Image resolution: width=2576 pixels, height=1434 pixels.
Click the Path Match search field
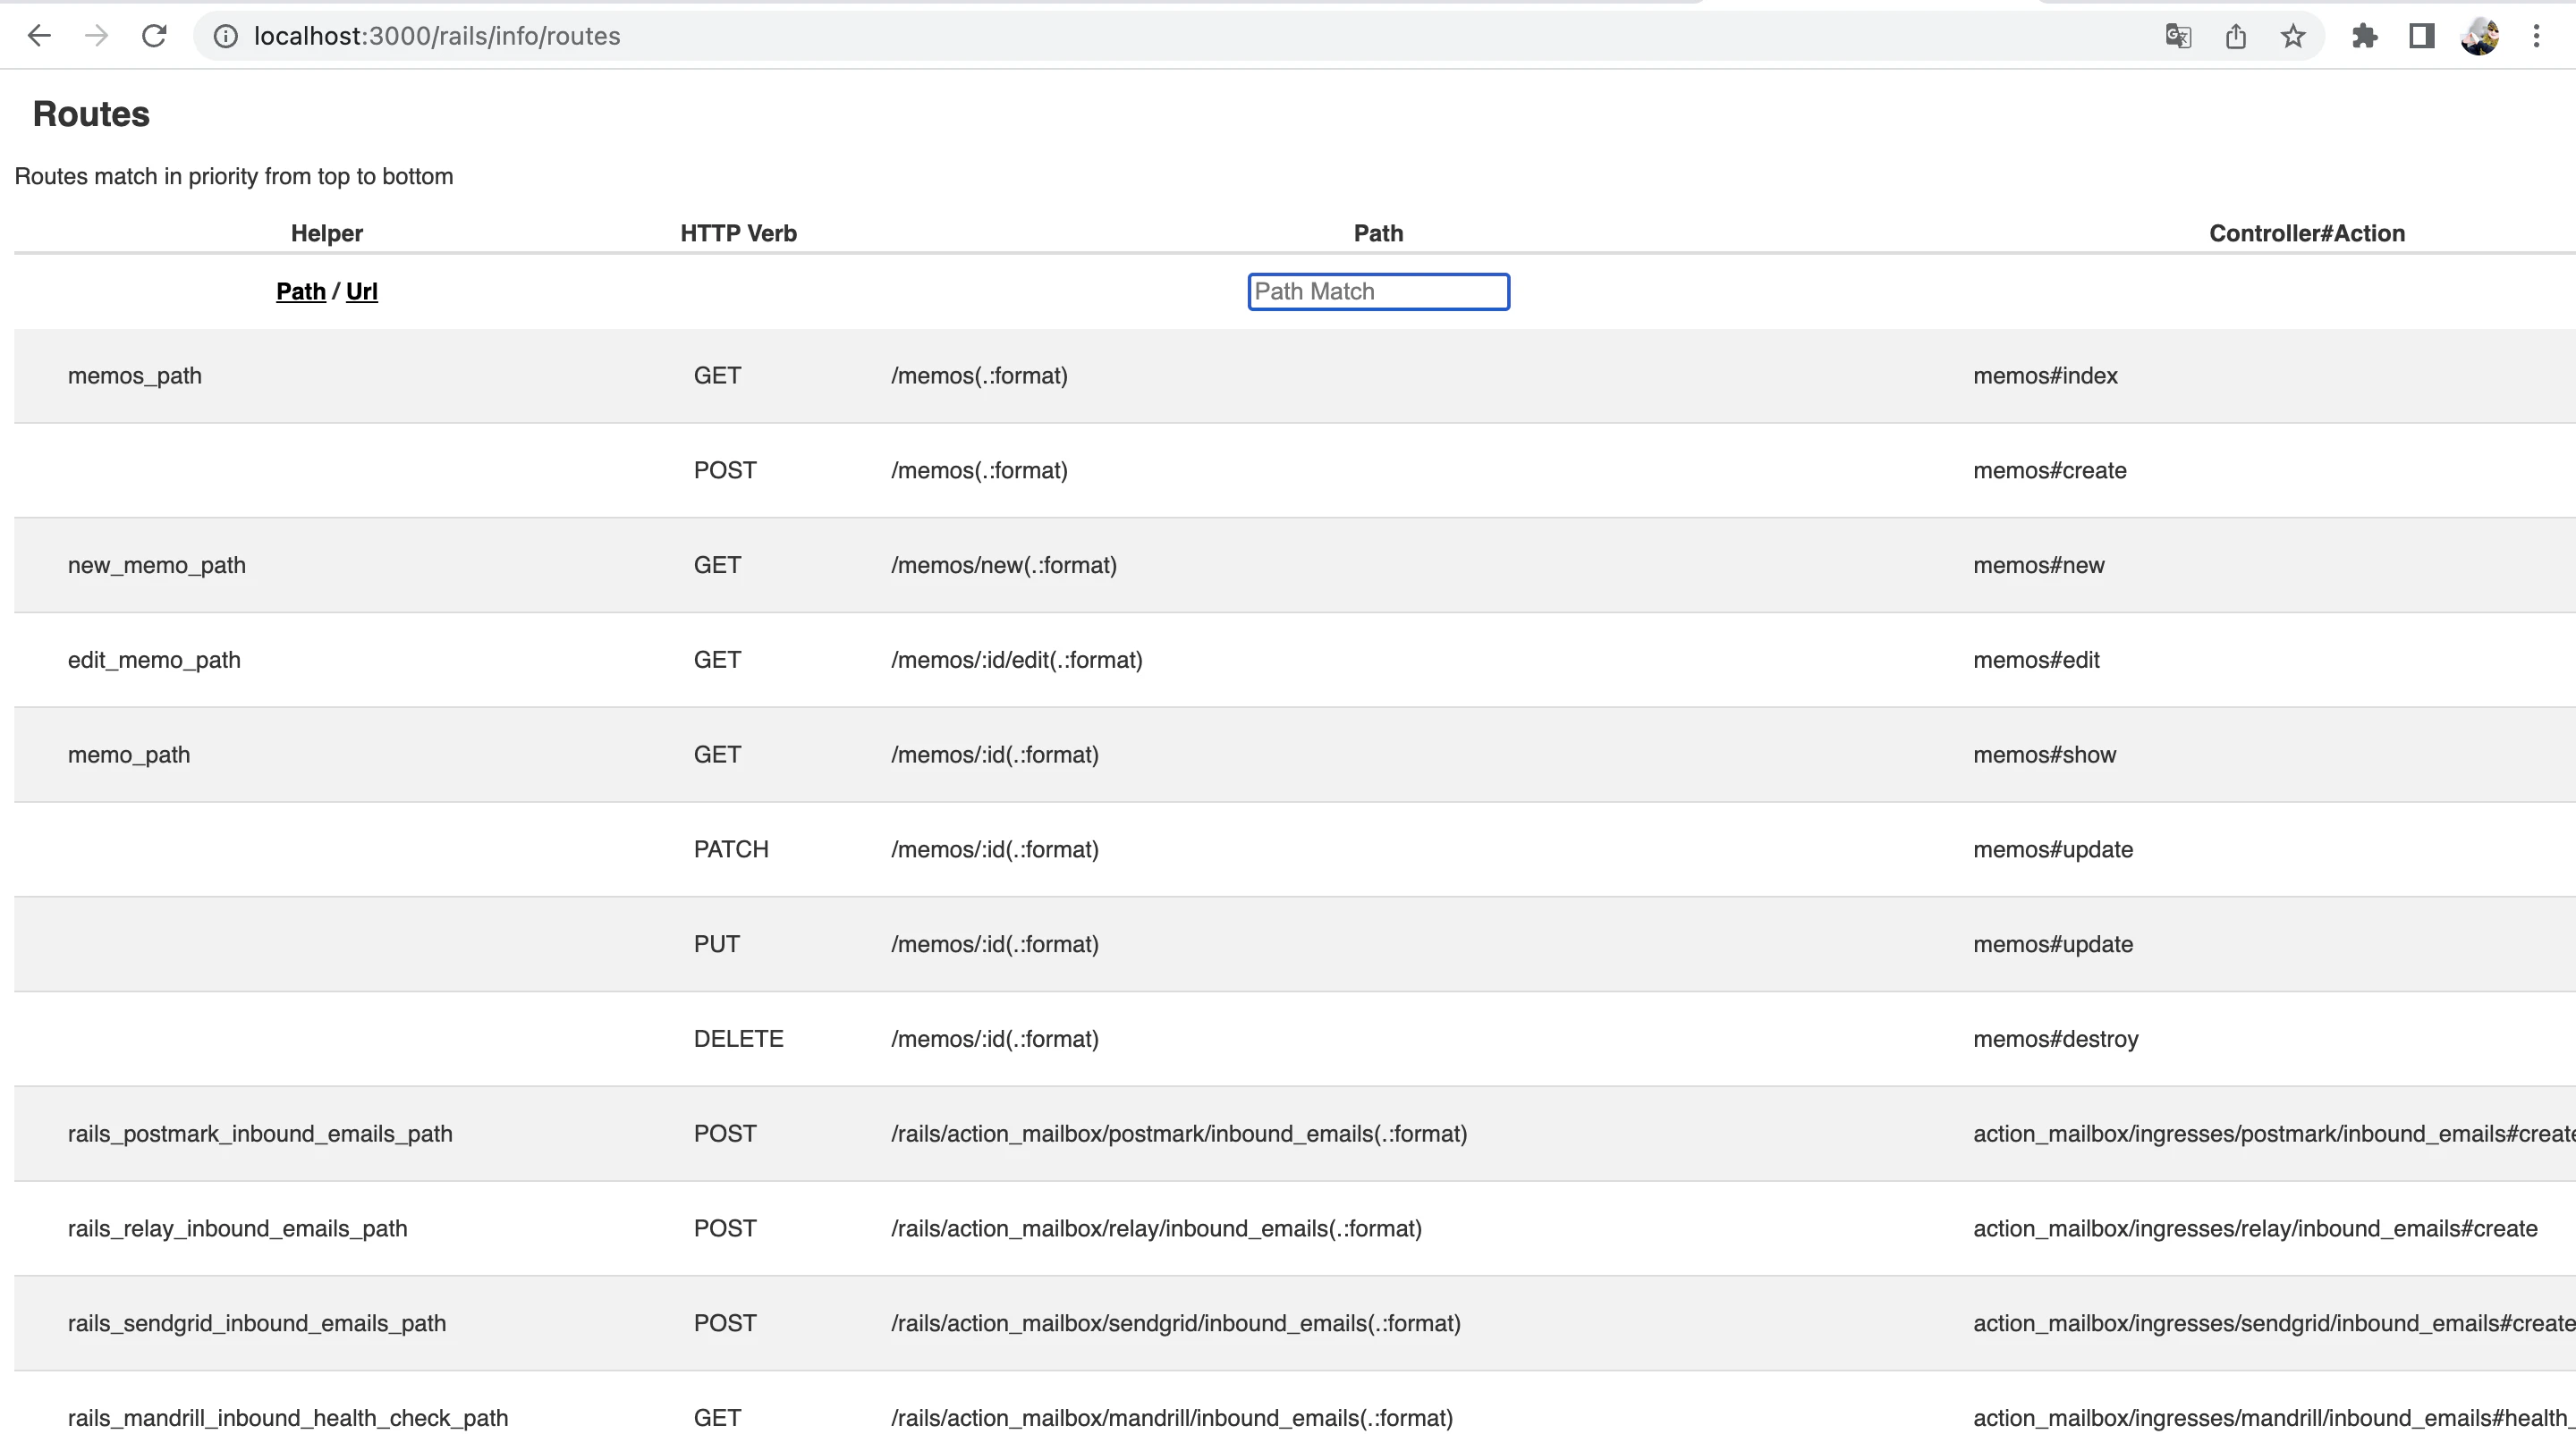pyautogui.click(x=1378, y=291)
